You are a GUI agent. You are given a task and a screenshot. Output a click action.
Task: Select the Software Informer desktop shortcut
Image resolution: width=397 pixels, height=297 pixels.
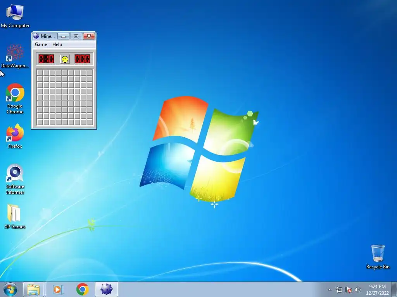[15, 179]
